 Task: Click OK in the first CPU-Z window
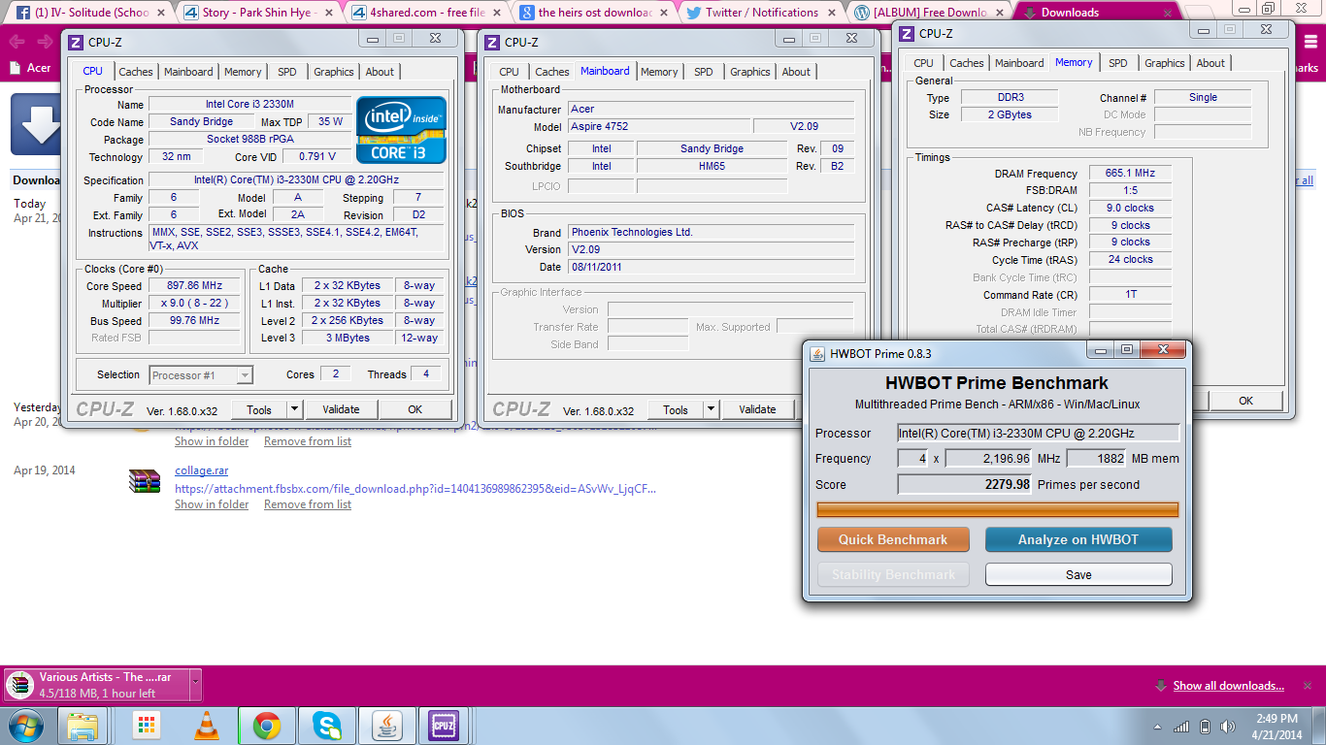[x=414, y=409]
